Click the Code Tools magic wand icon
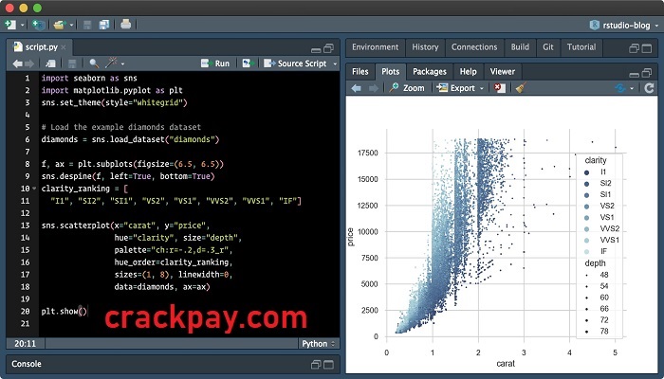The height and width of the screenshot is (379, 664). pyautogui.click(x=111, y=63)
